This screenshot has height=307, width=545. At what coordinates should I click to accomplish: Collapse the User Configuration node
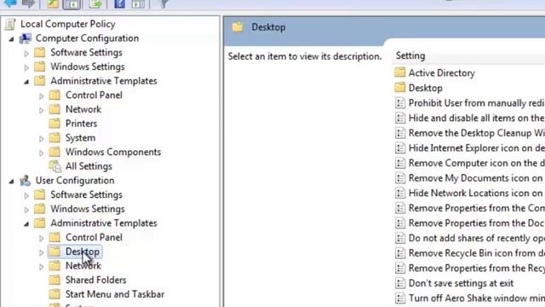[11, 182]
